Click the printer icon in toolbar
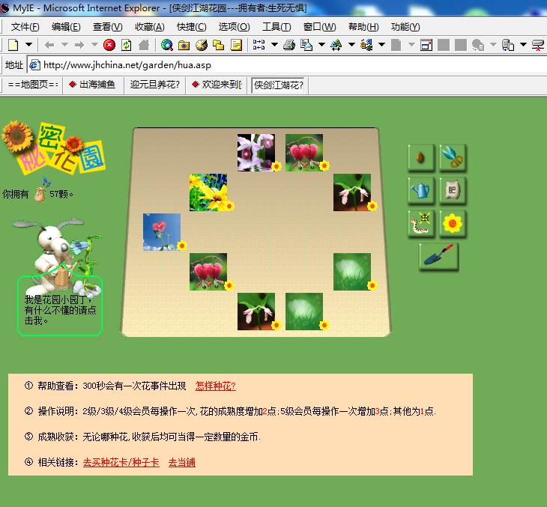This screenshot has width=547, height=507. pyautogui.click(x=289, y=45)
